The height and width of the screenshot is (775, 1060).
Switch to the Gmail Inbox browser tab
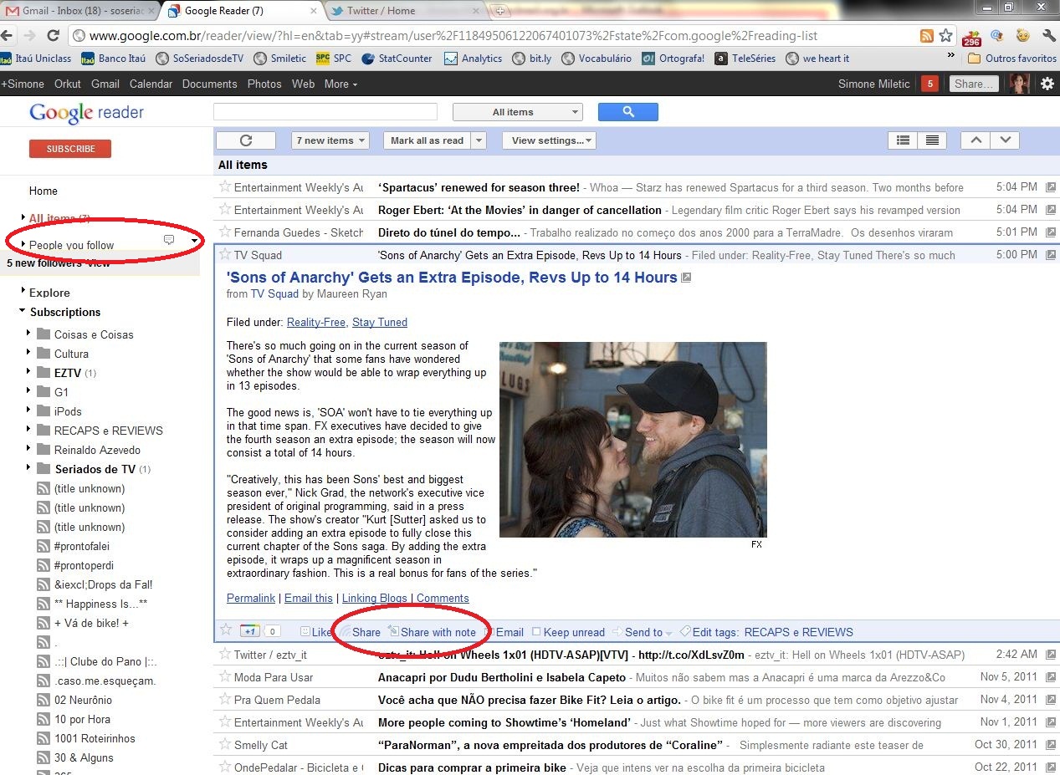pyautogui.click(x=80, y=11)
